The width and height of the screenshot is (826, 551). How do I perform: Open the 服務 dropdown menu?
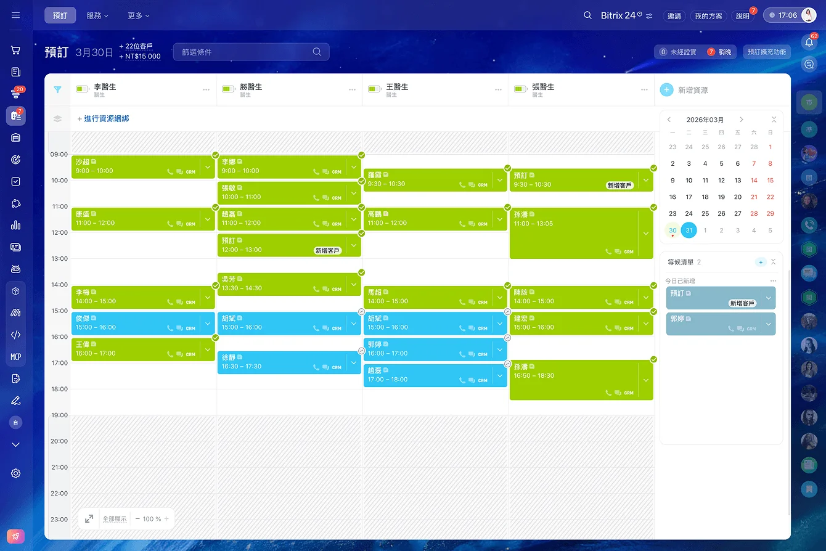(x=97, y=15)
